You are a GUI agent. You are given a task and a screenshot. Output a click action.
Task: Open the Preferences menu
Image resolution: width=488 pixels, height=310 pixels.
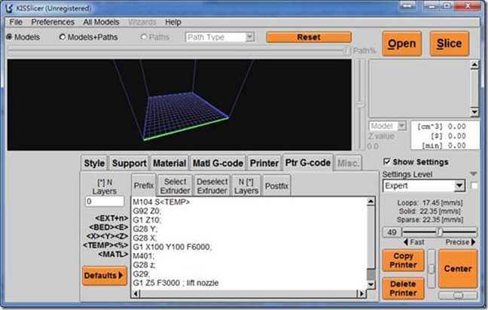click(53, 22)
